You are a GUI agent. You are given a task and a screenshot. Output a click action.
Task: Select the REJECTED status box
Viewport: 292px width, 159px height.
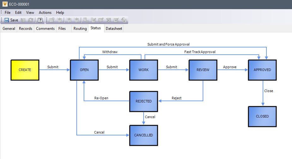point(144,101)
